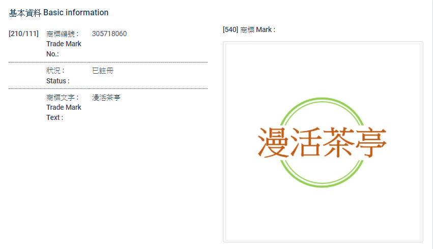Click the 漫活茶亭 trade mark text value
The image size is (433, 249).
point(106,98)
